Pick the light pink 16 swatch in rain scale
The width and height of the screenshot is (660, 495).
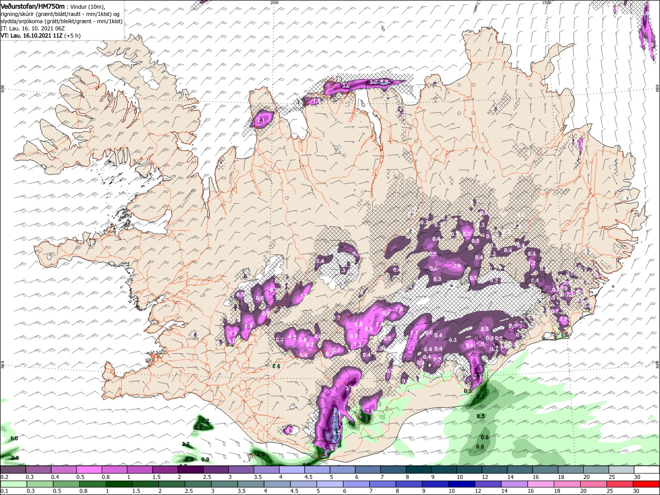coord(540,484)
